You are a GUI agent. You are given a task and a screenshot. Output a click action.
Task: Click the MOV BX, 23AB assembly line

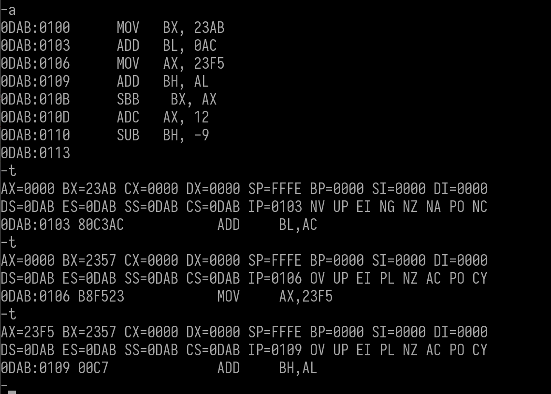pyautogui.click(x=113, y=28)
